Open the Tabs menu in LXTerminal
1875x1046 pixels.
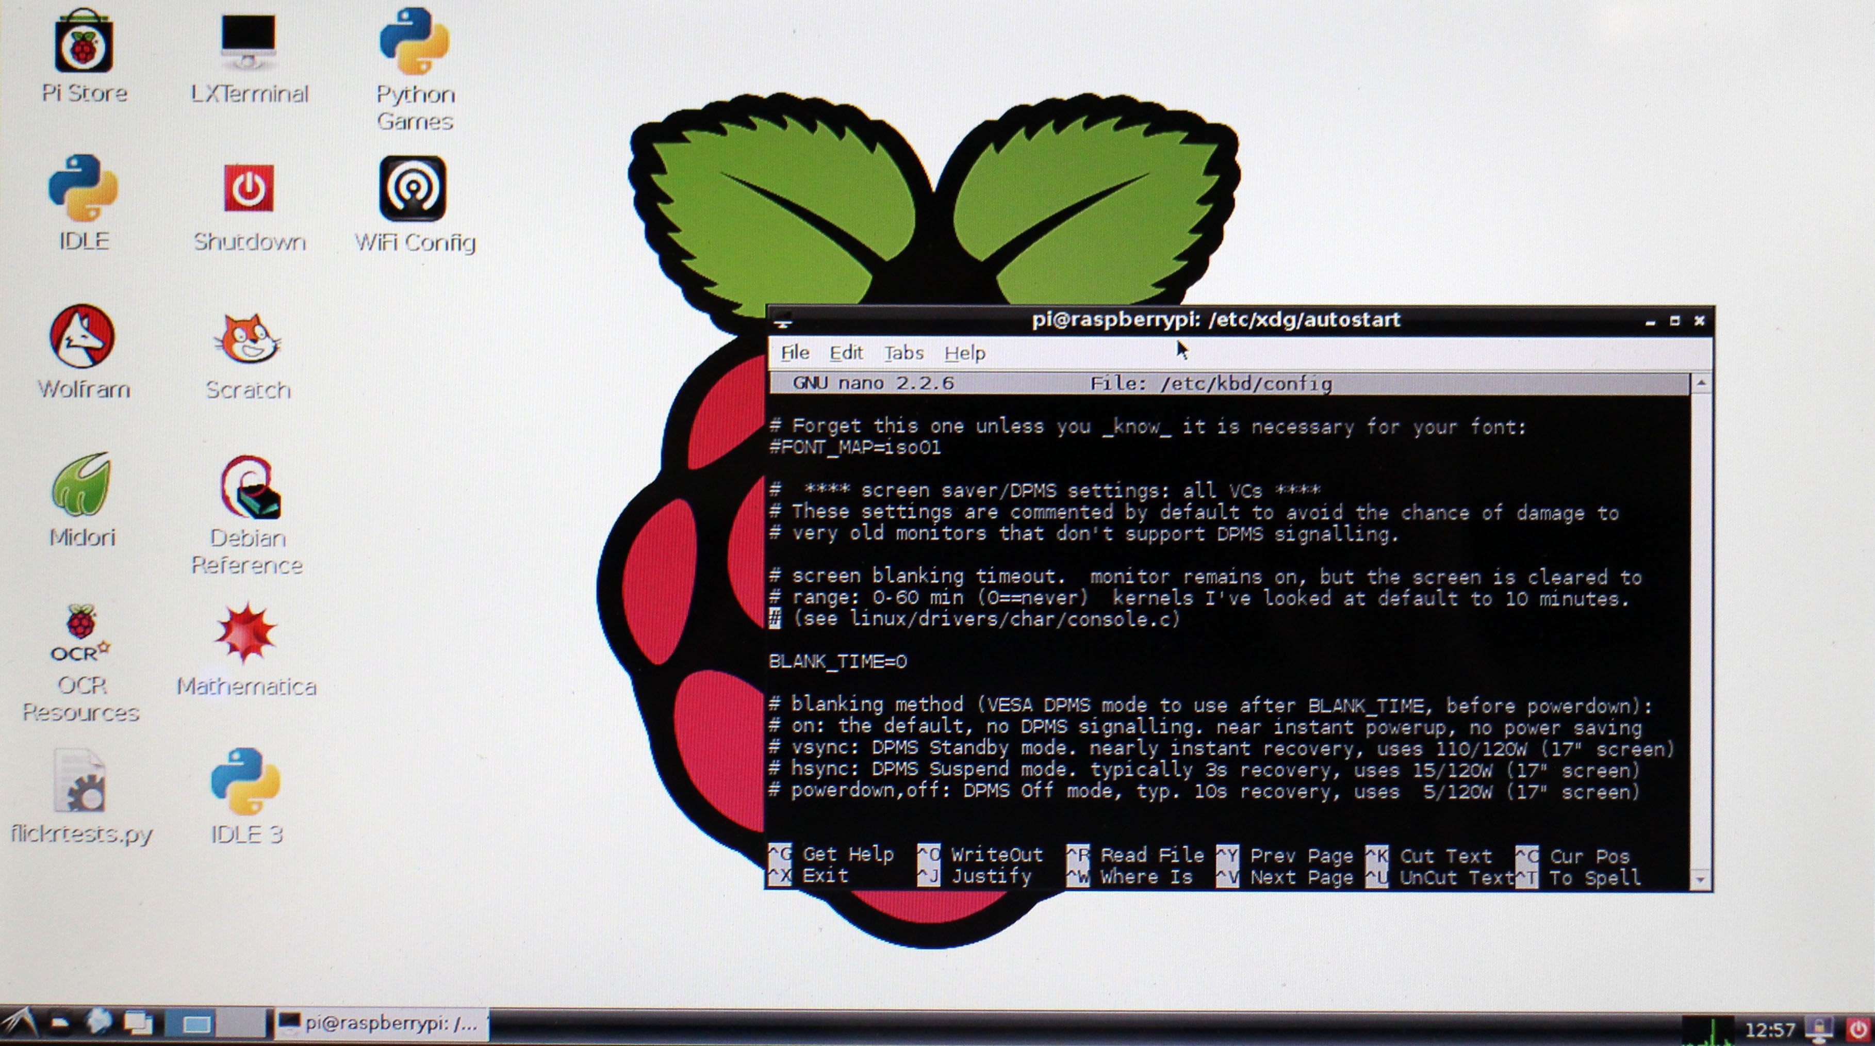(x=903, y=354)
